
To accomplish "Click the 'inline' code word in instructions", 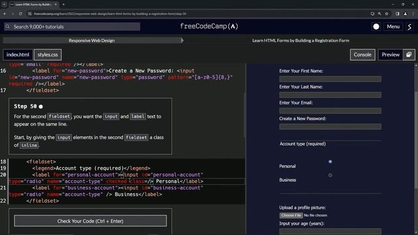I will (29, 145).
